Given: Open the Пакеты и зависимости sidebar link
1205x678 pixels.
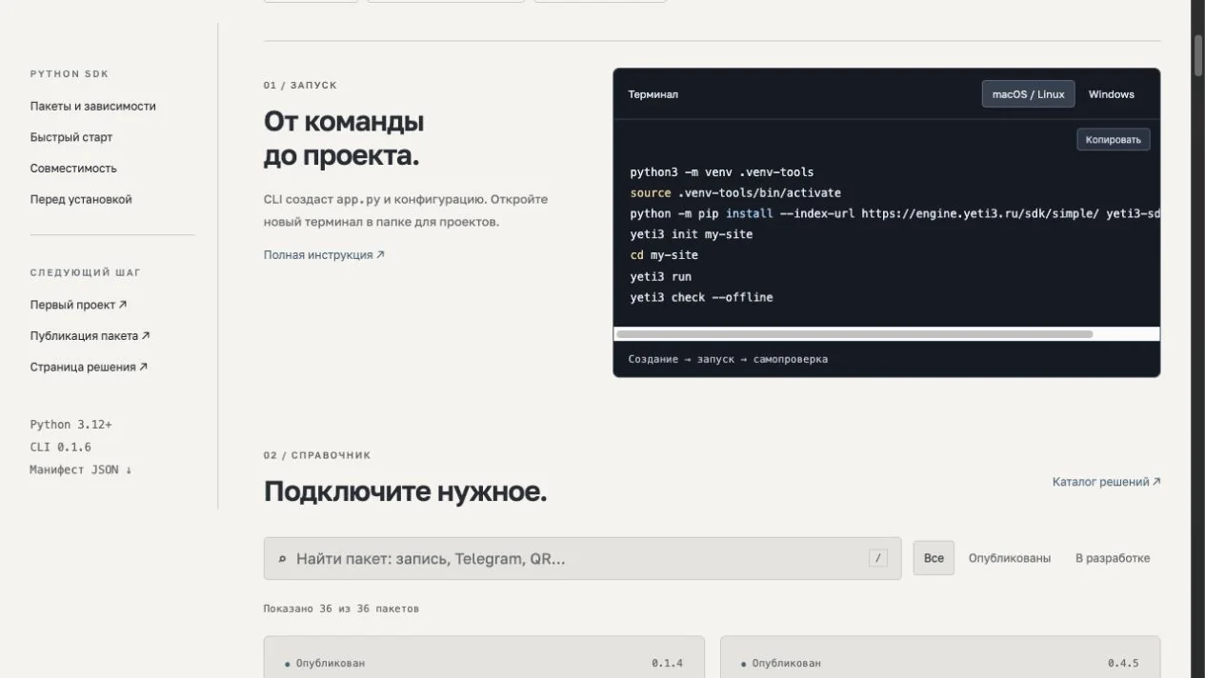Looking at the screenshot, I should [92, 106].
